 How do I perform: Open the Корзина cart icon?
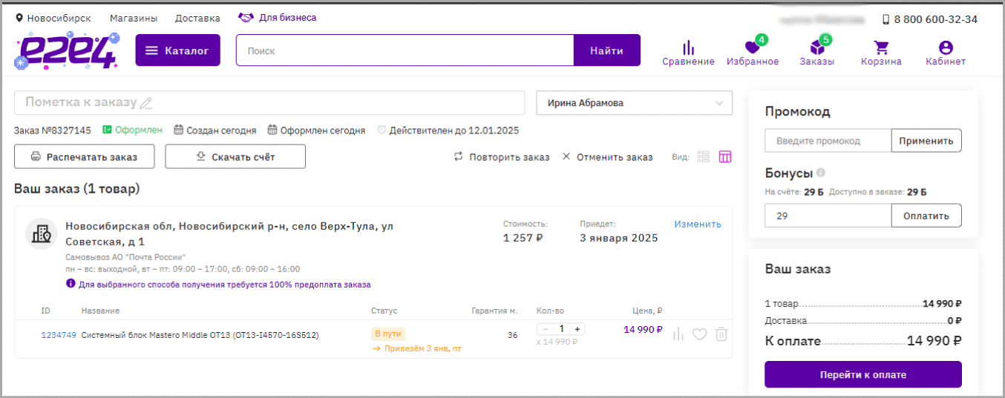[881, 47]
